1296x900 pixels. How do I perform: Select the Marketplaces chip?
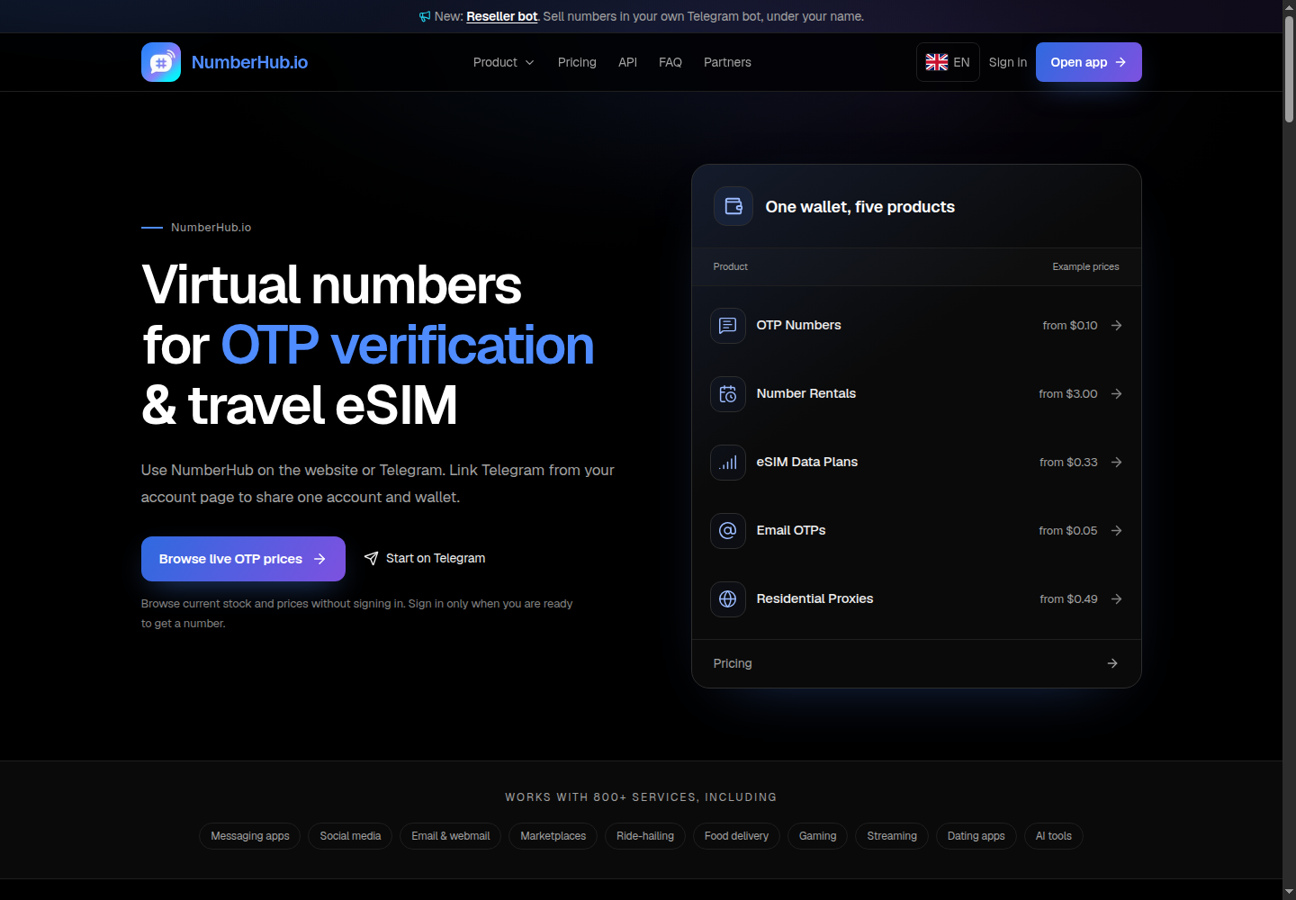553,836
